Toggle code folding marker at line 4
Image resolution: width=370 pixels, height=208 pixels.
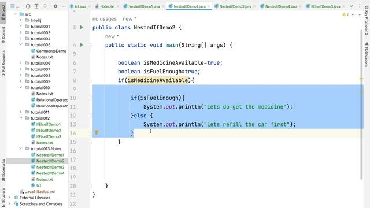coord(90,45)
